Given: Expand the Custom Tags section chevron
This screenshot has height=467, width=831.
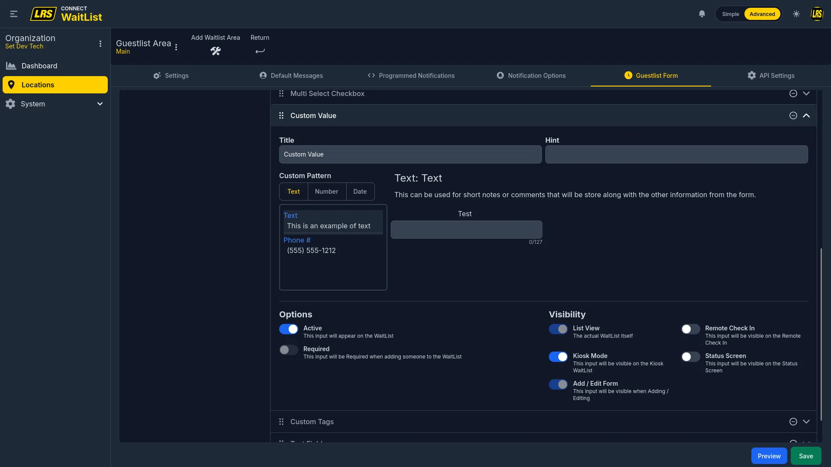Looking at the screenshot, I should click(806, 422).
